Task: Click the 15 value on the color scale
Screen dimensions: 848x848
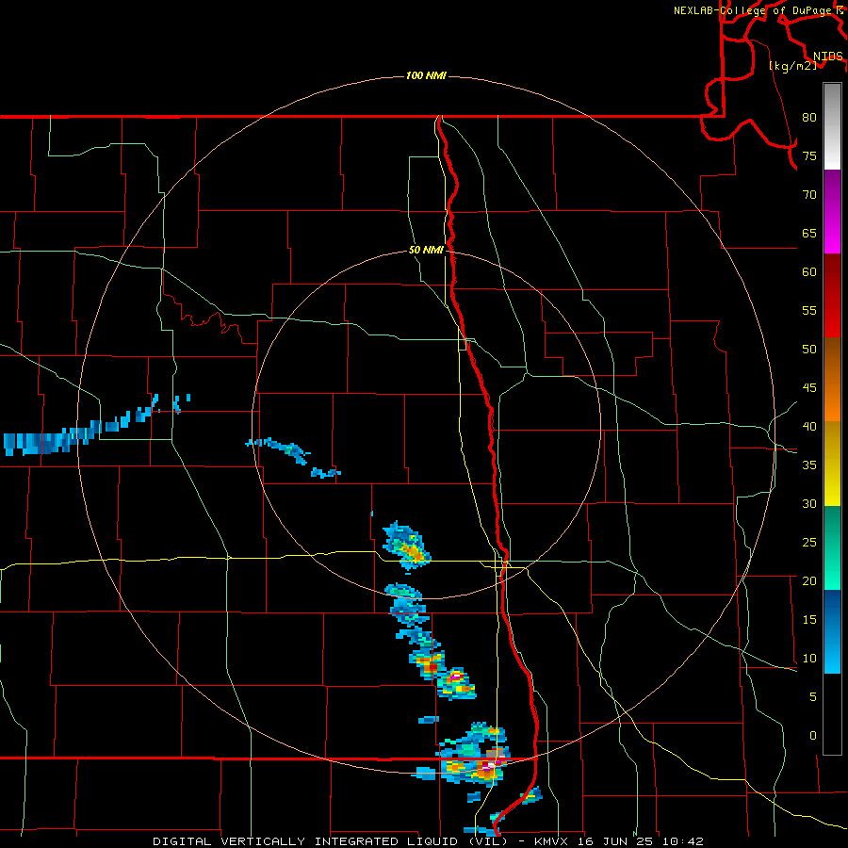Action: [809, 619]
